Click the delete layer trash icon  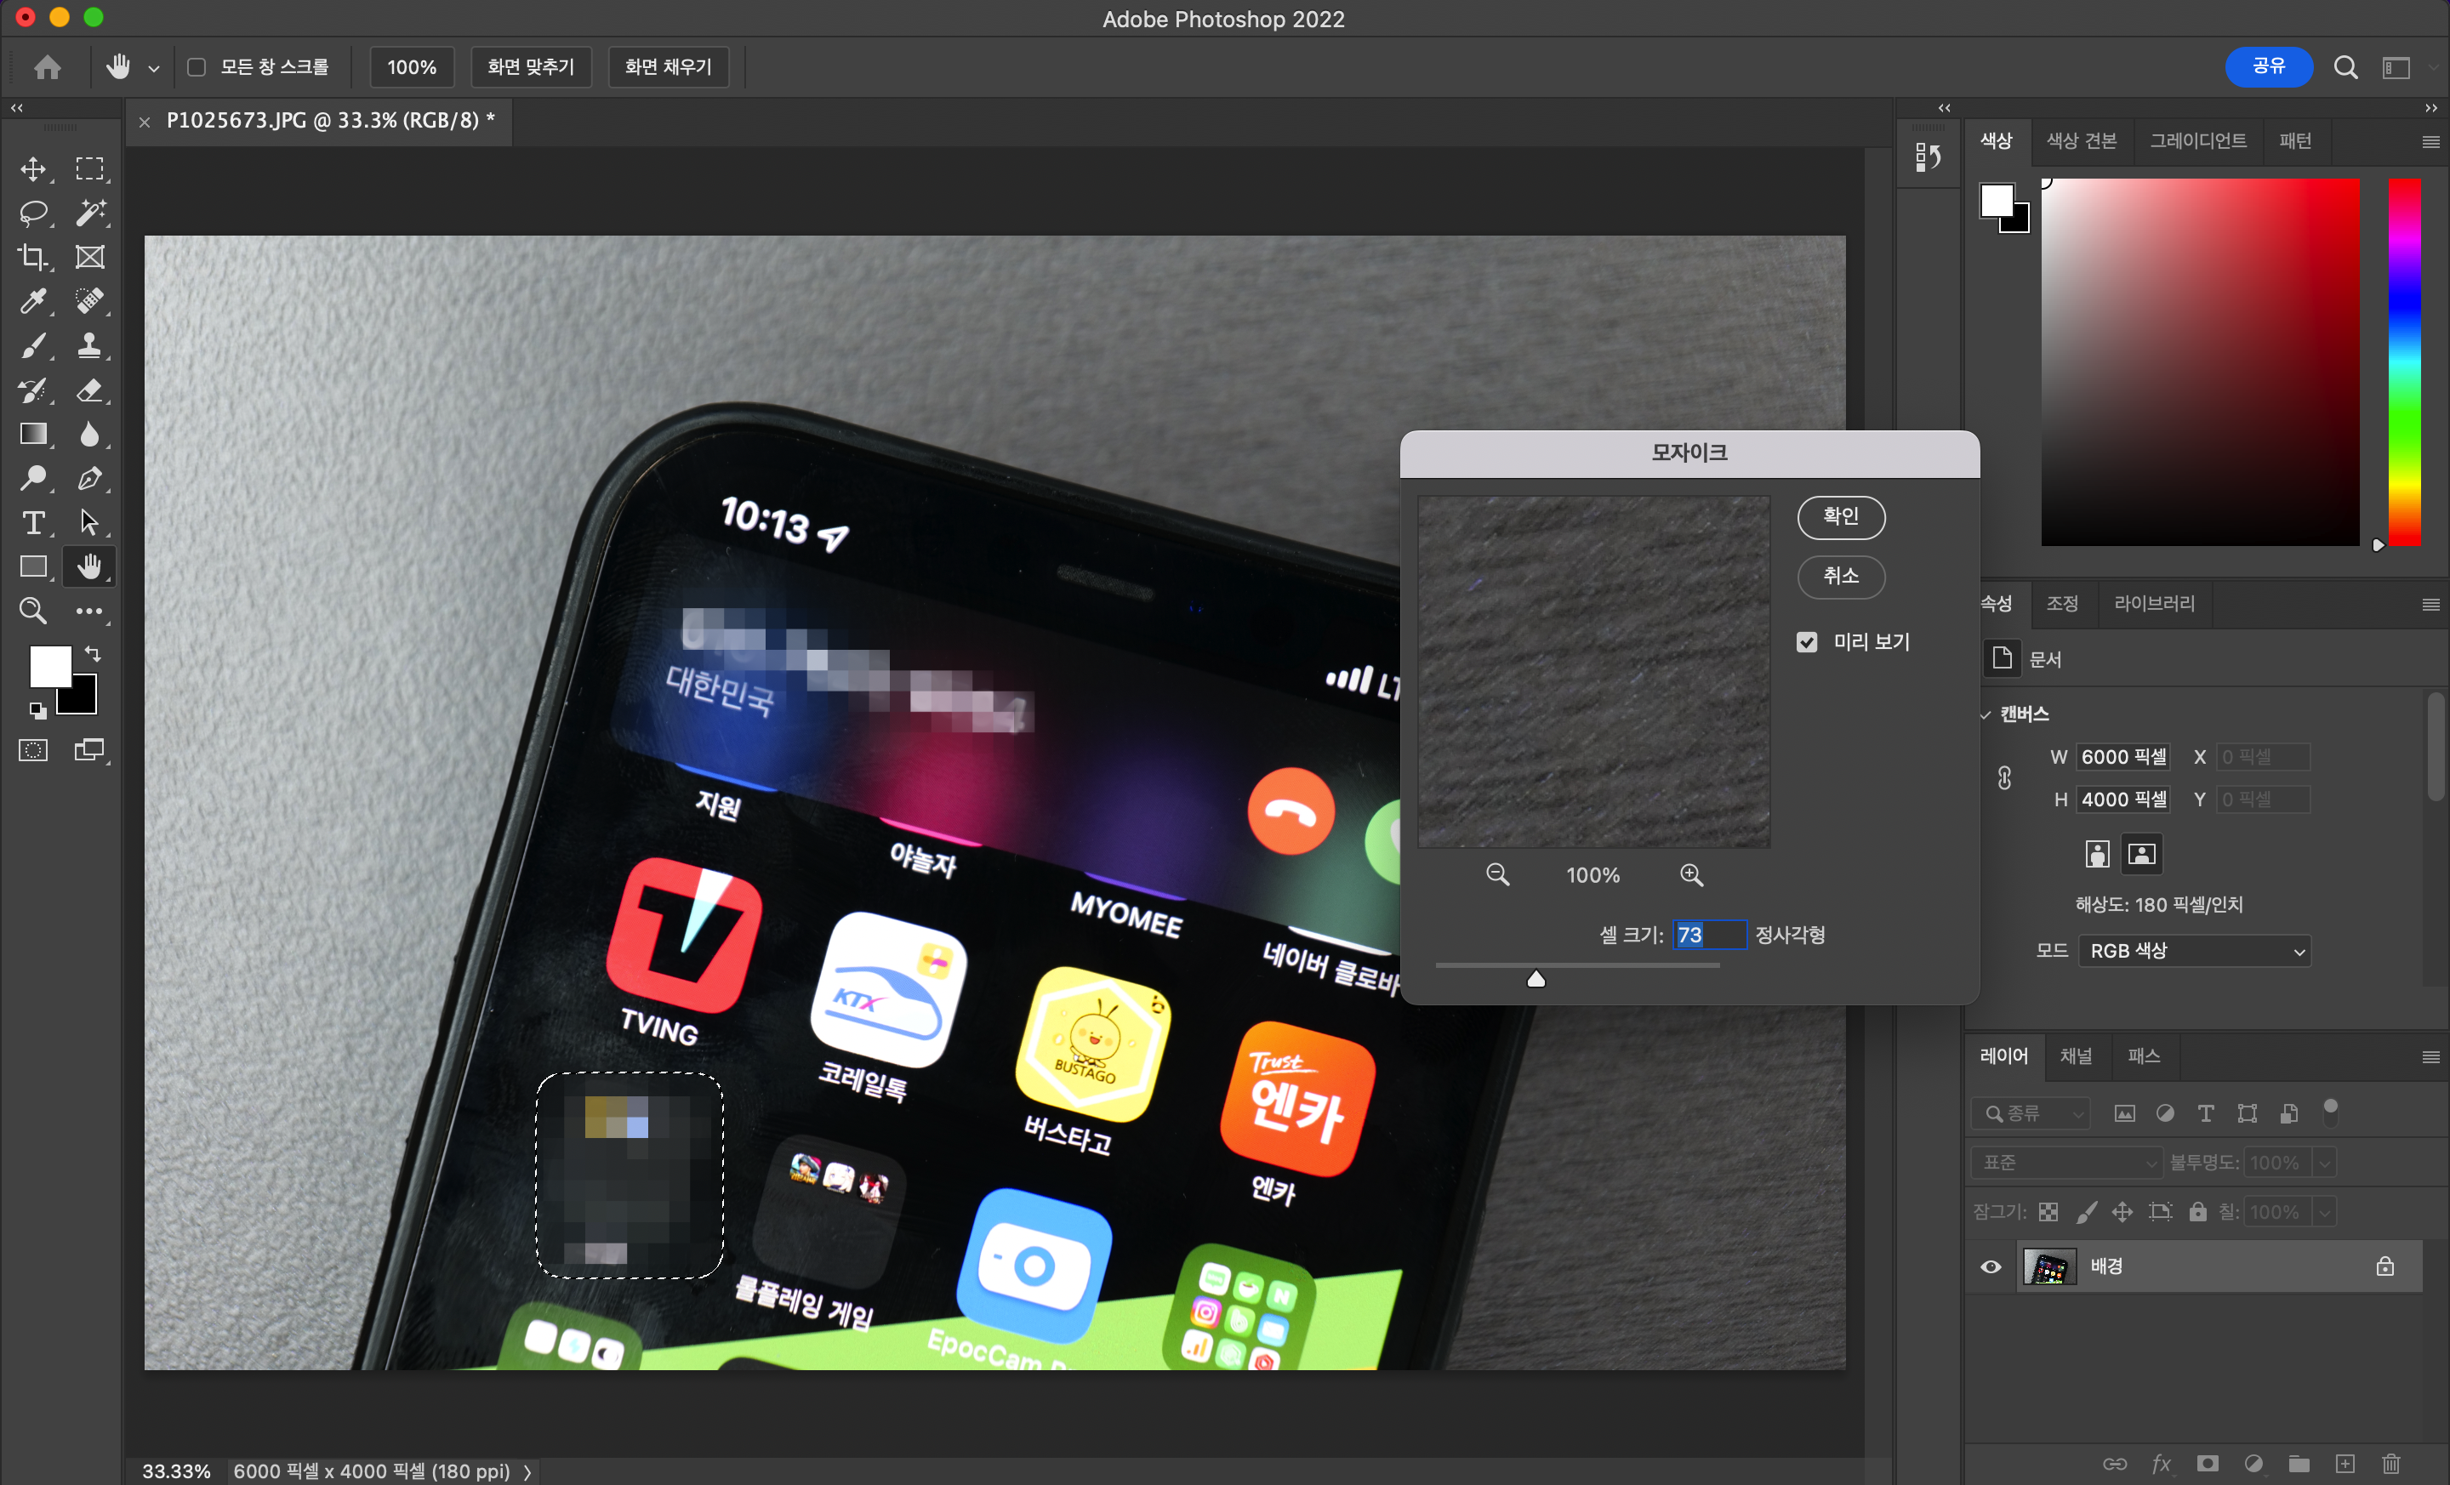(2391, 1463)
